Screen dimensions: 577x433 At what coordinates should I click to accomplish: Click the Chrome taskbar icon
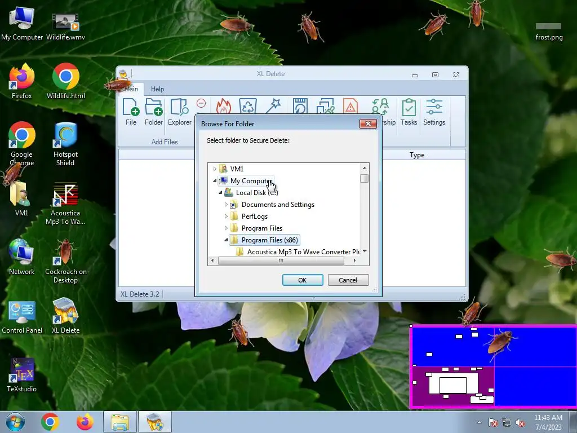[50, 422]
